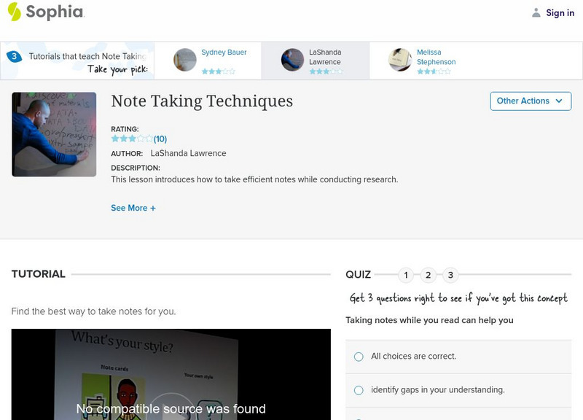This screenshot has width=583, height=420.
Task: Select the Melissa Stephenson tutorial link
Action: 436,57
